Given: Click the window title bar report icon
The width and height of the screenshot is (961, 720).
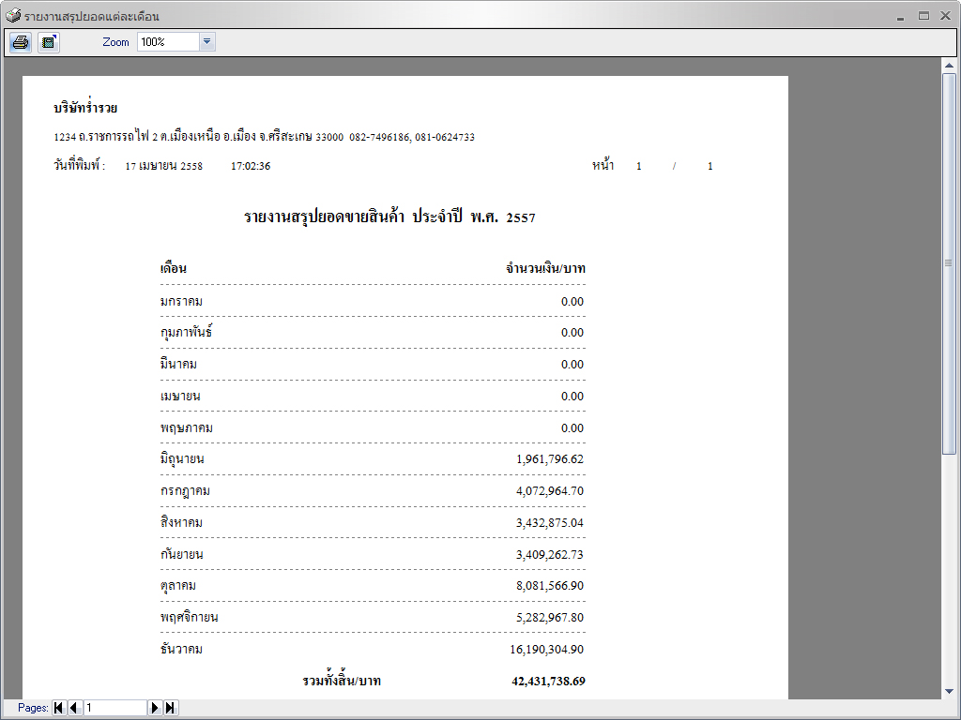Looking at the screenshot, I should point(12,15).
